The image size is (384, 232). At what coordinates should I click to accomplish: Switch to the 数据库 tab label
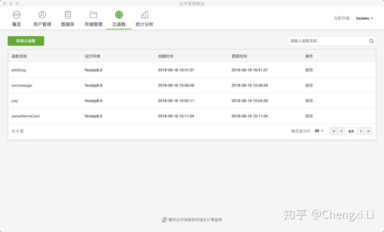tap(68, 24)
